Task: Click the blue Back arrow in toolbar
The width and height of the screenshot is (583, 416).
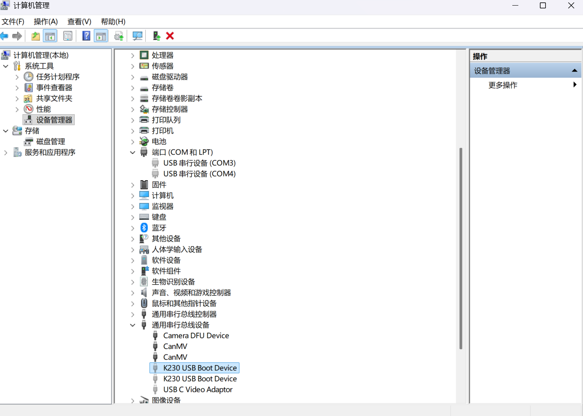Action: 4,36
